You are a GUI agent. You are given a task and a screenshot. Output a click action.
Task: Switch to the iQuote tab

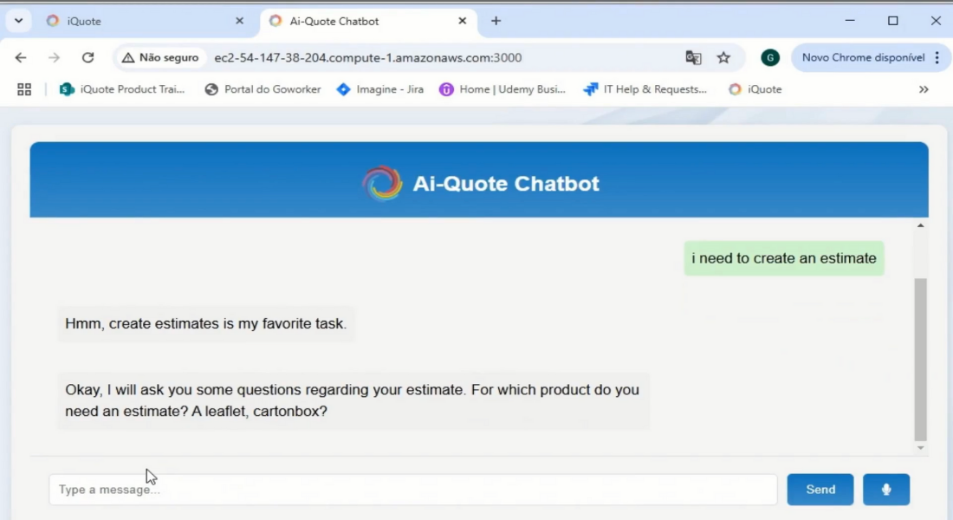pos(130,21)
